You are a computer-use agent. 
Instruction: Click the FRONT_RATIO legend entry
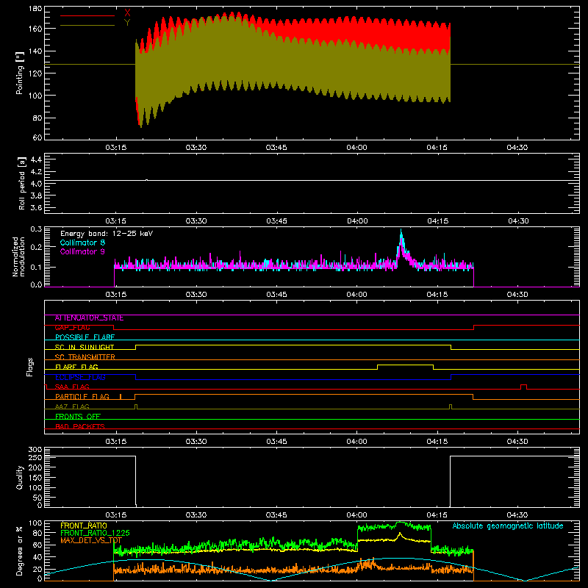(x=84, y=526)
